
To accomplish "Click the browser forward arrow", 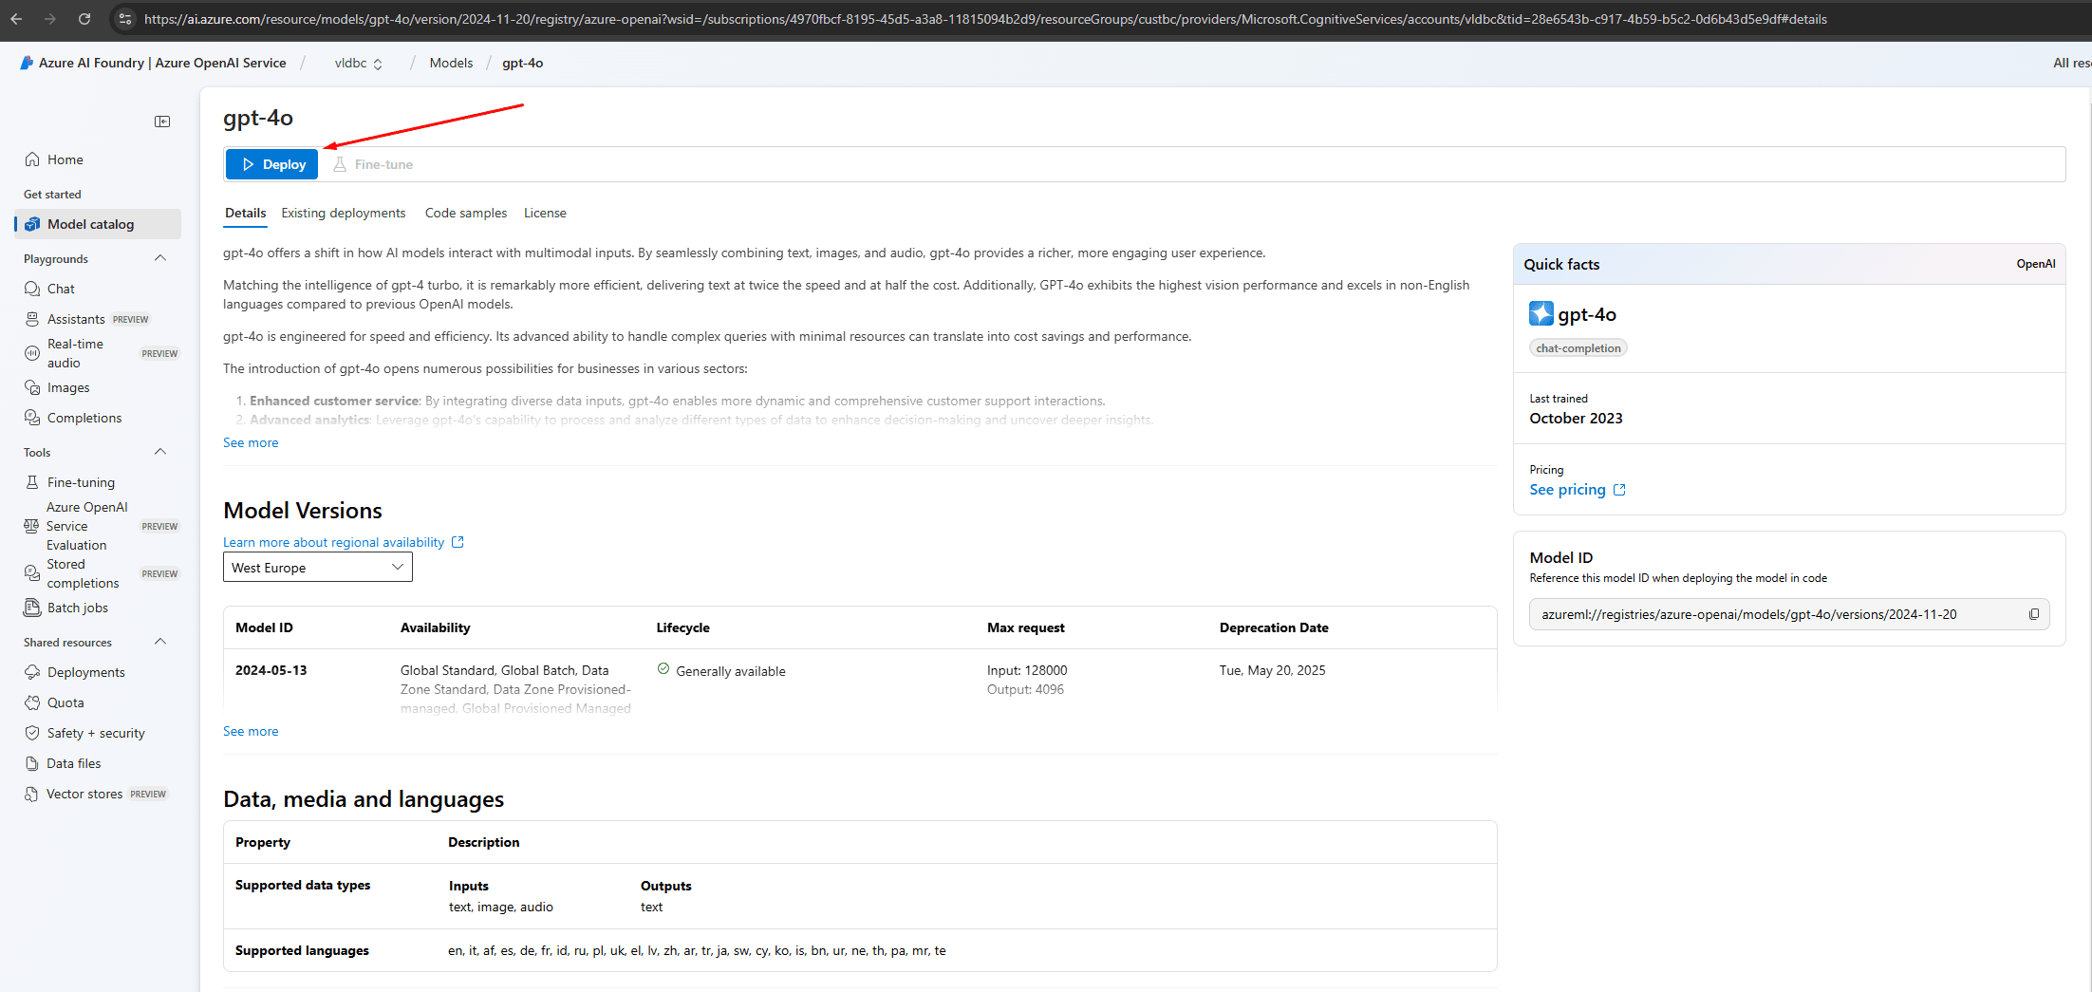I will 50,19.
